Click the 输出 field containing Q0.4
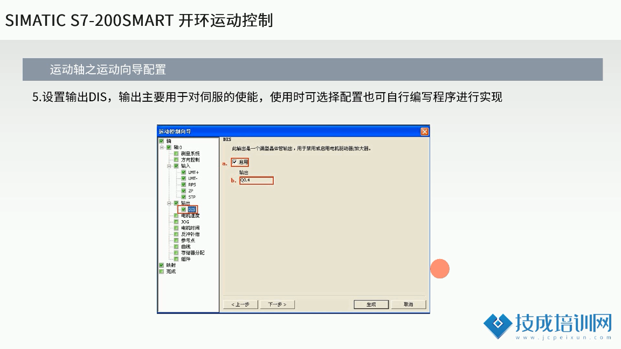Screen dimensions: 621x349 click(256, 180)
